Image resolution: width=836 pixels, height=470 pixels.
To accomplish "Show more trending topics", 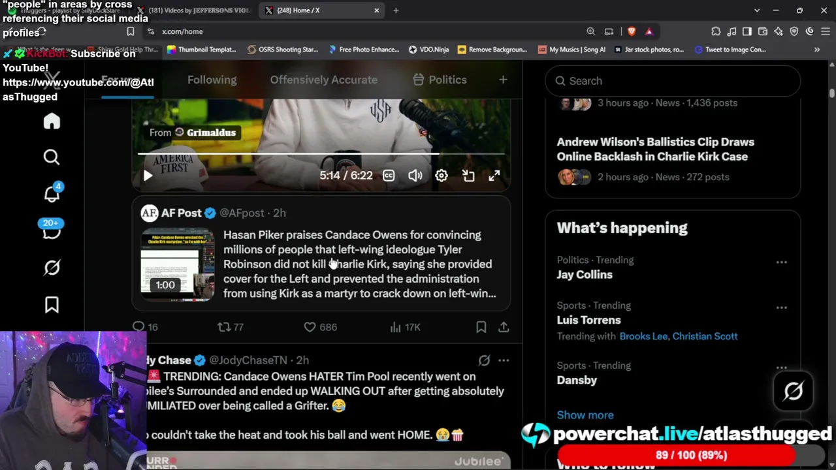I will 585,415.
